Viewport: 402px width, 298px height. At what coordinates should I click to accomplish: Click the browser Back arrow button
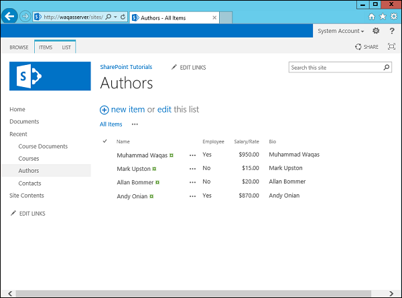[x=9, y=15]
